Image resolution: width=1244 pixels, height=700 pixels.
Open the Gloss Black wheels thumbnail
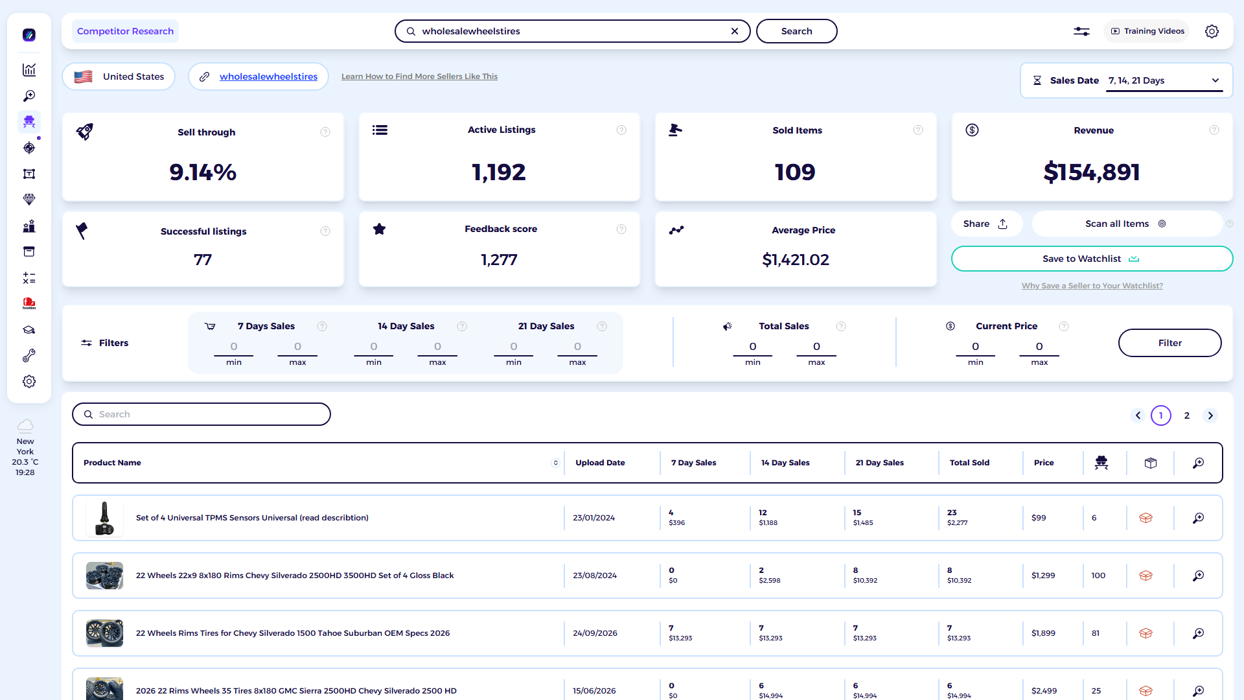pos(104,576)
